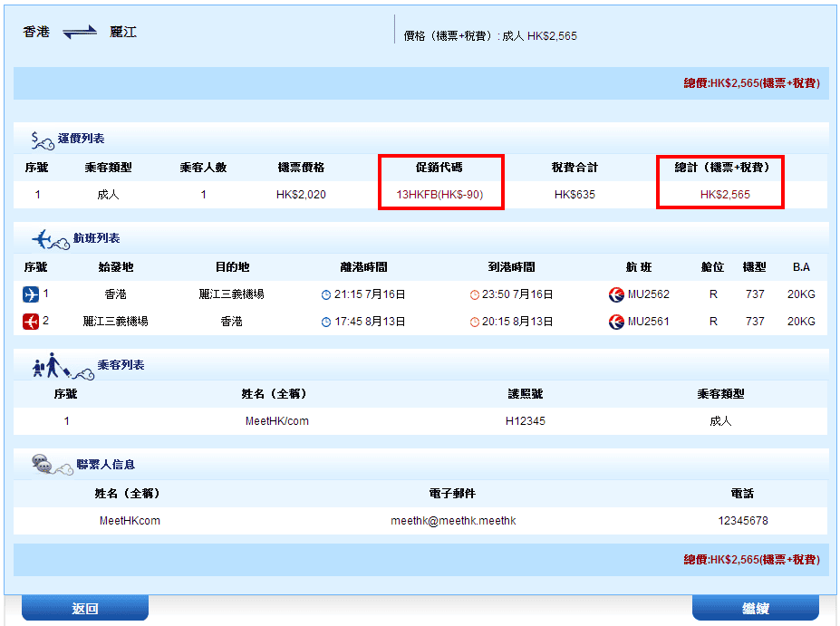This screenshot has height=626, width=840.
Task: Click the red clock icon beside 20:15 arrival
Action: coord(475,323)
